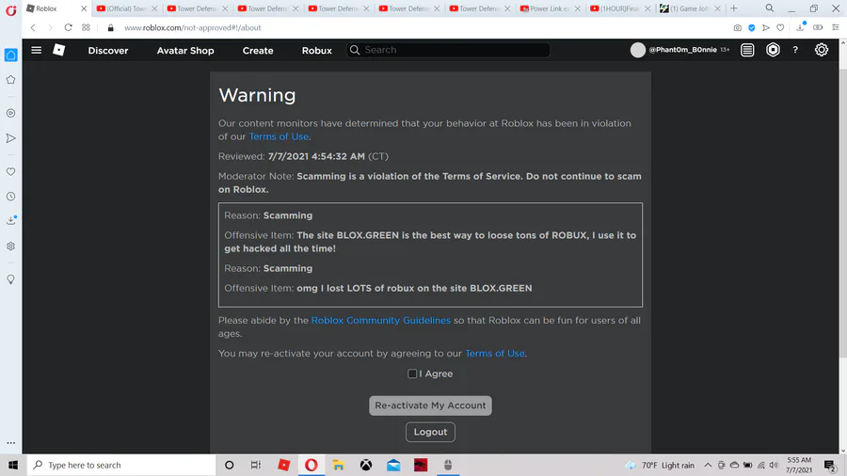Viewport: 847px width, 476px height.
Task: Go to Avatar Shop
Action: pos(185,50)
